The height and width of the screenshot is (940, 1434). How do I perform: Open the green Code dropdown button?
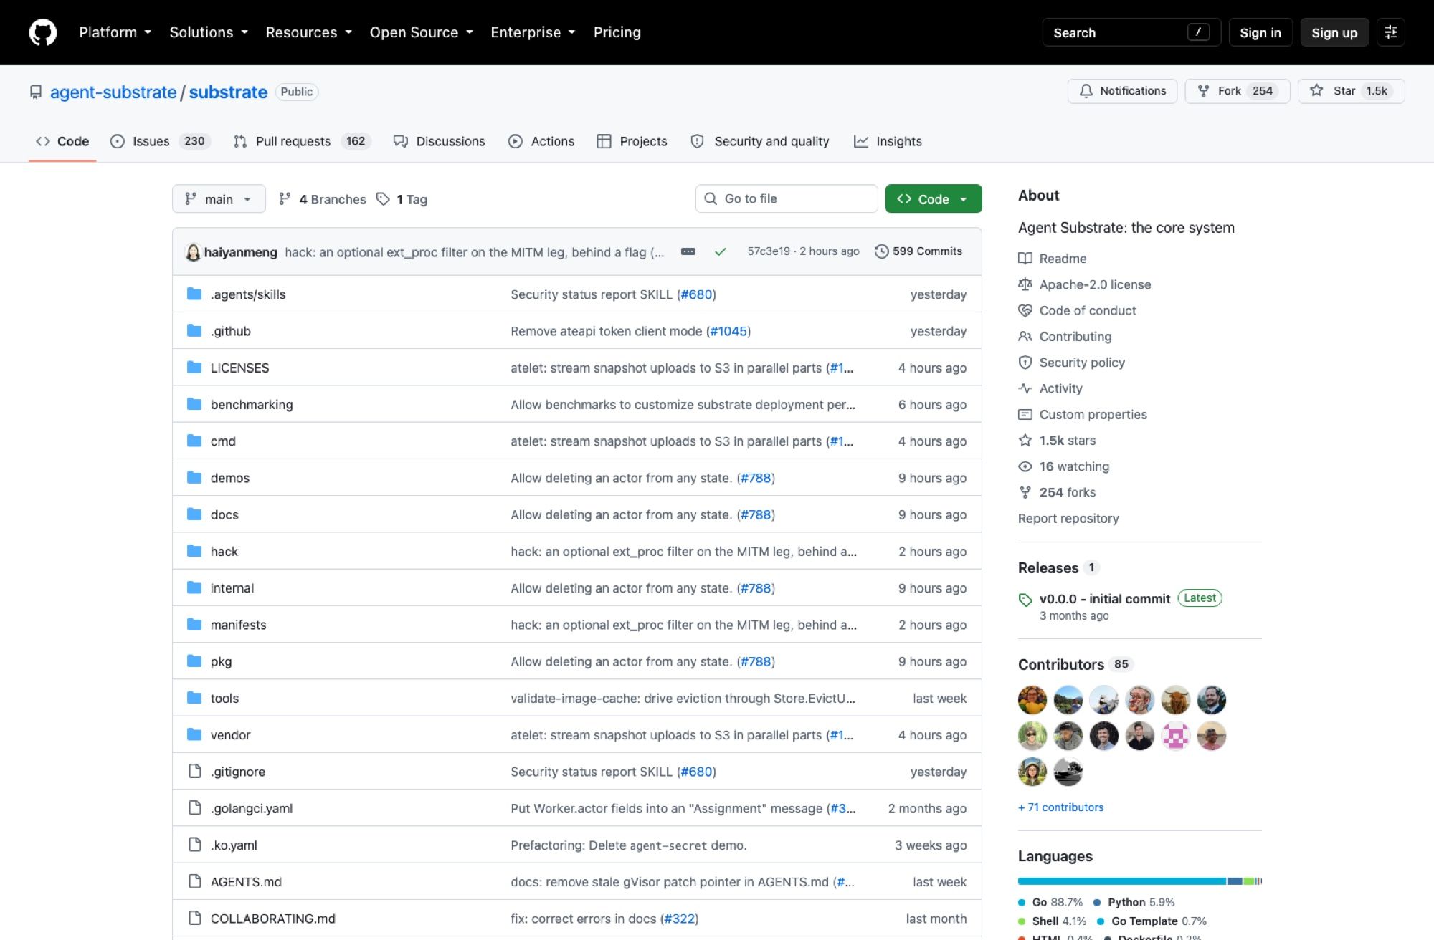[934, 199]
